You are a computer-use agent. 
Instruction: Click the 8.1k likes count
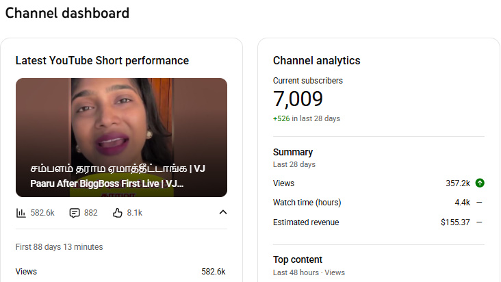tap(135, 213)
